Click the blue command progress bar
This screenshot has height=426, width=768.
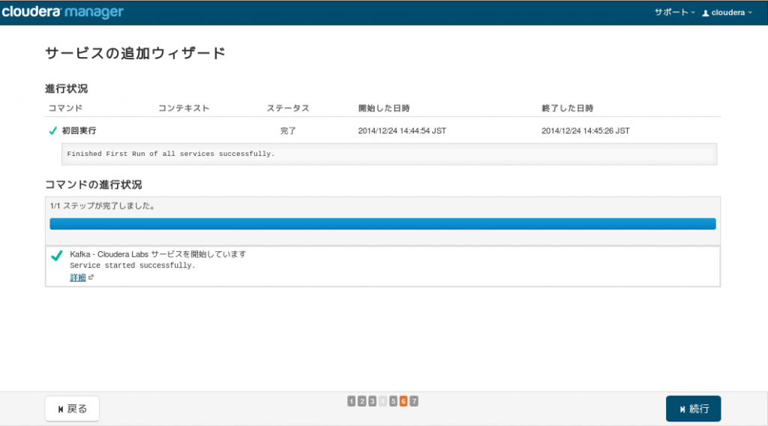(382, 223)
